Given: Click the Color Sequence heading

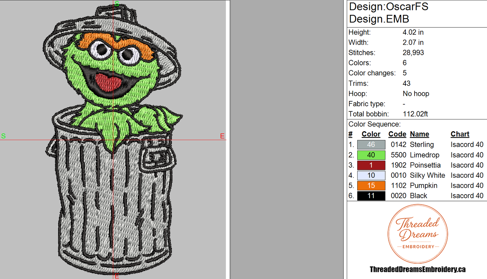Looking at the screenshot, I should click(x=375, y=124).
